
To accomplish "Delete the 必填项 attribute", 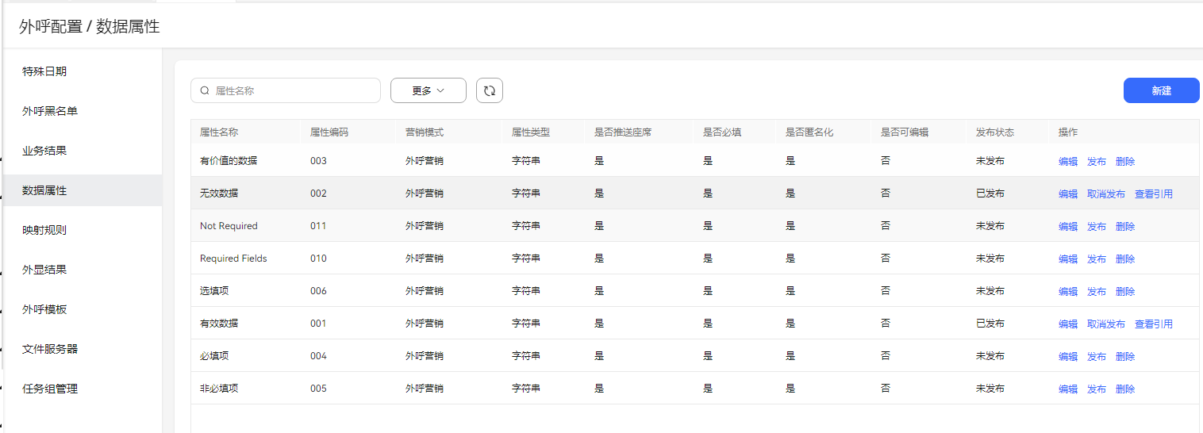I will [x=1125, y=356].
